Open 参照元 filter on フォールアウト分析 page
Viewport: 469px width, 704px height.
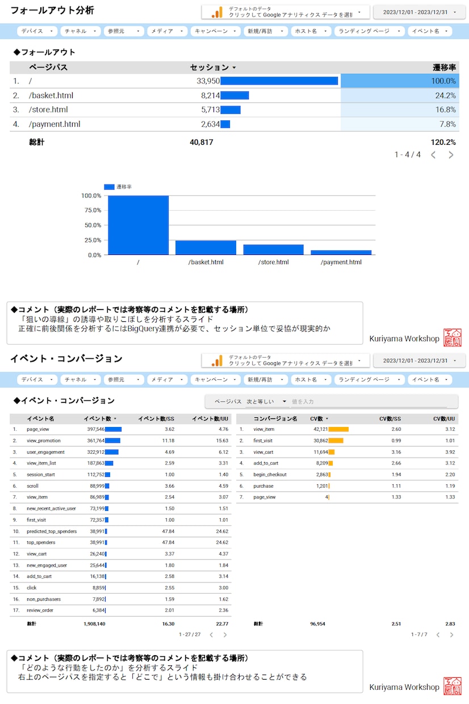[124, 31]
